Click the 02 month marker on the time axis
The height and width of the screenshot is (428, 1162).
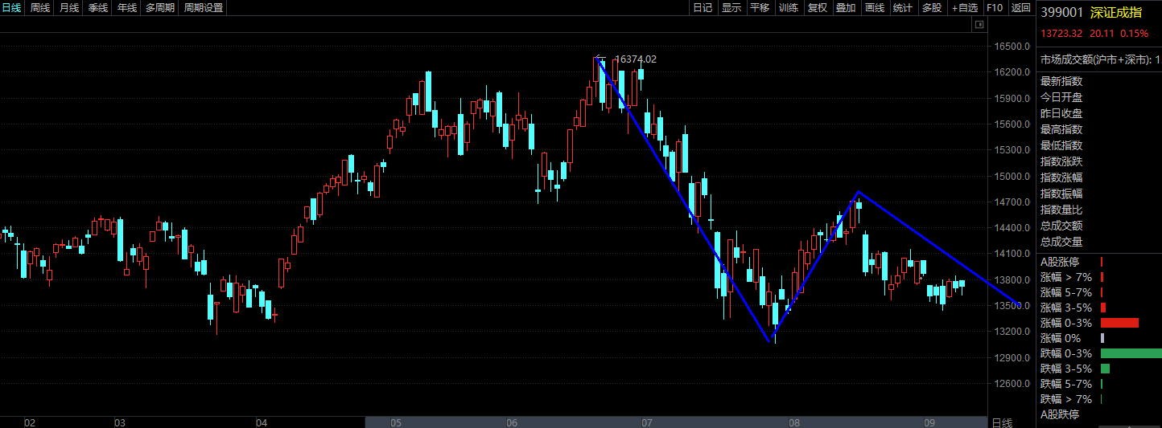[30, 422]
